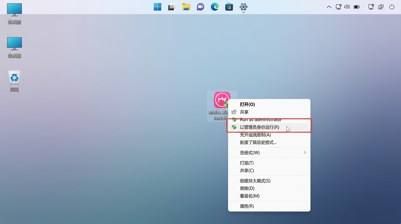Choose 以管理员身份运行(R) in the context menu
401x224 pixels.
click(269, 127)
